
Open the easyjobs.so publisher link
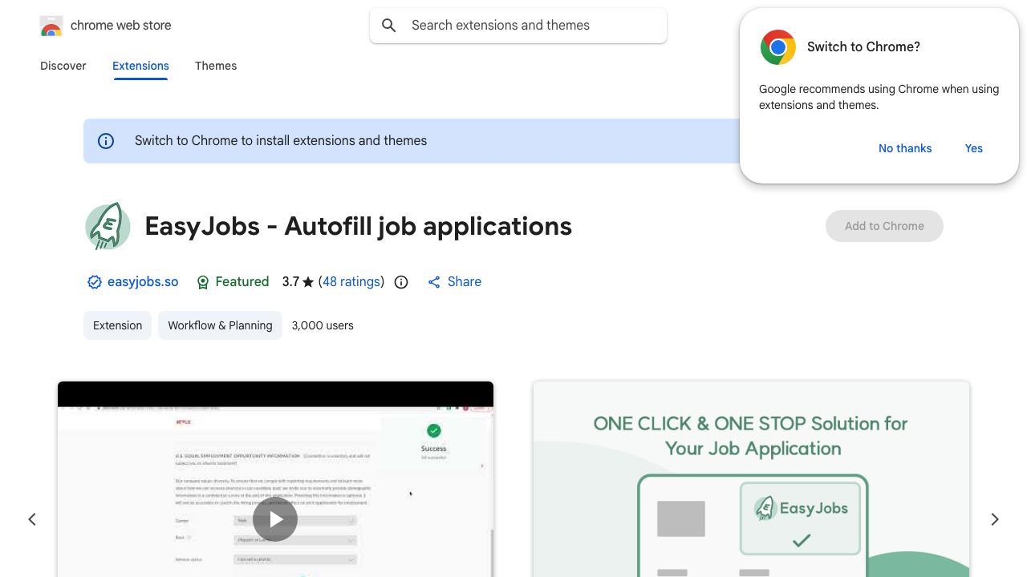click(143, 282)
